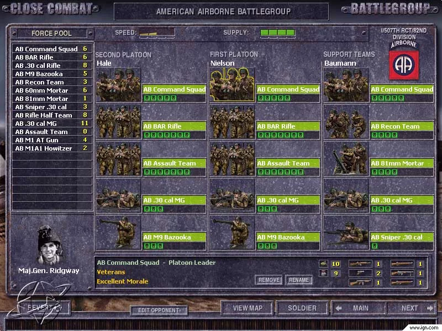
Task: Go back to MAIN screen
Action: point(359,308)
